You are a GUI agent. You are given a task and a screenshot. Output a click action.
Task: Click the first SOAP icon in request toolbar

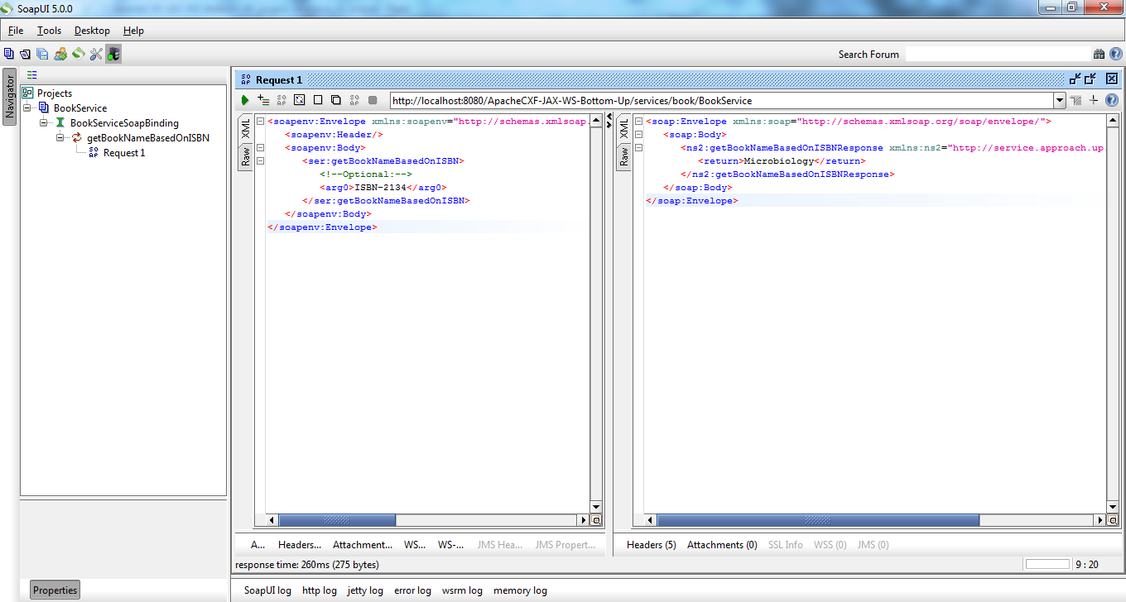coord(281,100)
